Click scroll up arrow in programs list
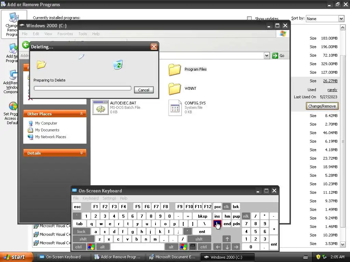 coord(342,28)
